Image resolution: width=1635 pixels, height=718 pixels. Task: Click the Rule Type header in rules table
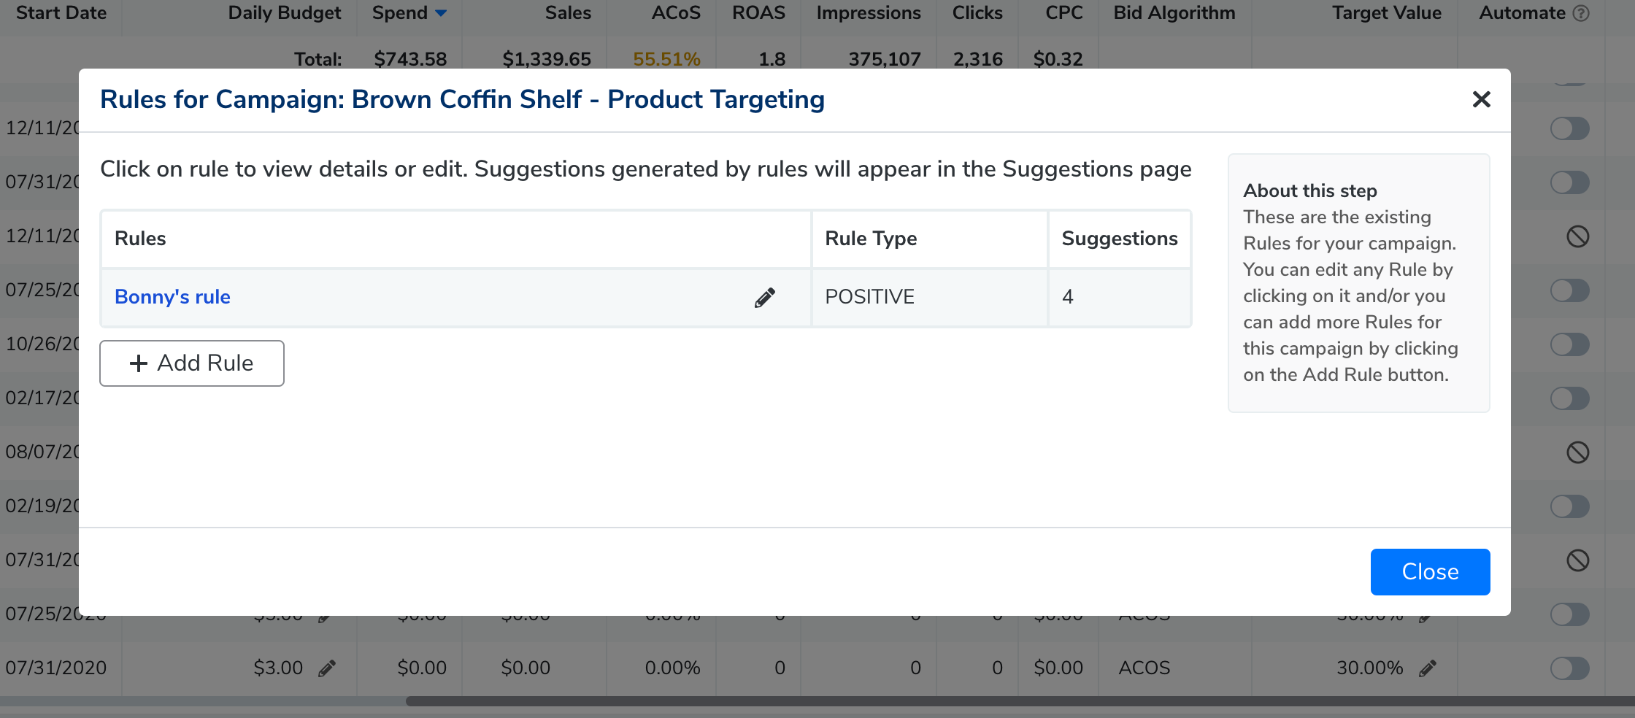point(871,239)
